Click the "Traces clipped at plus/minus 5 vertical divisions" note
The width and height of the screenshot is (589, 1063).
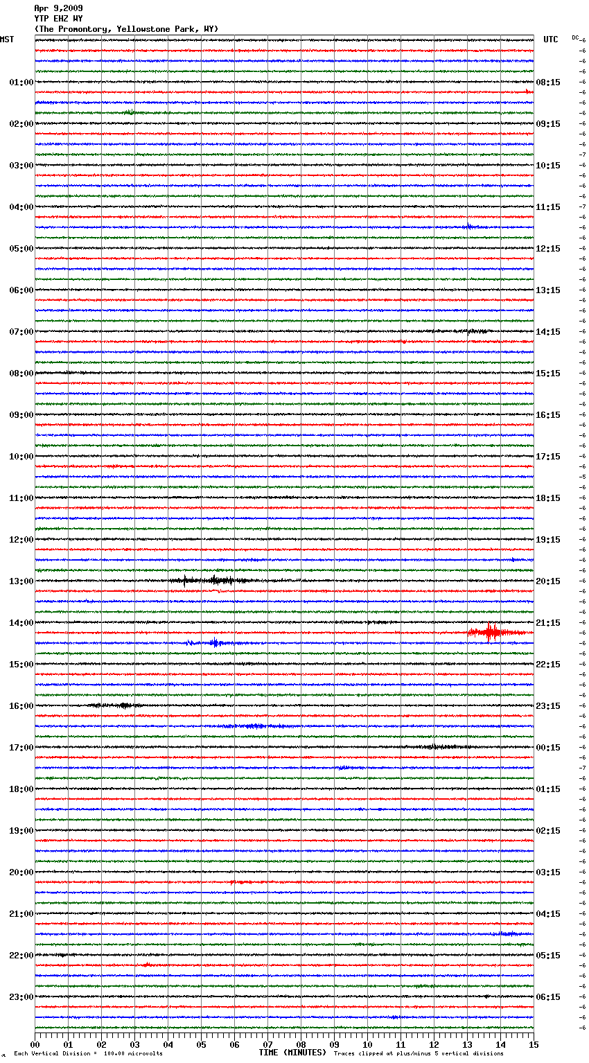pyautogui.click(x=419, y=1054)
